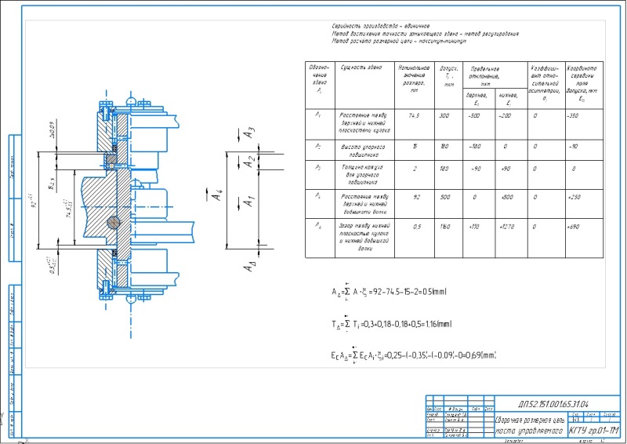Click the formula TΔ = ... = 1.16 (mm)
This screenshot has width=627, height=444.
click(x=391, y=325)
